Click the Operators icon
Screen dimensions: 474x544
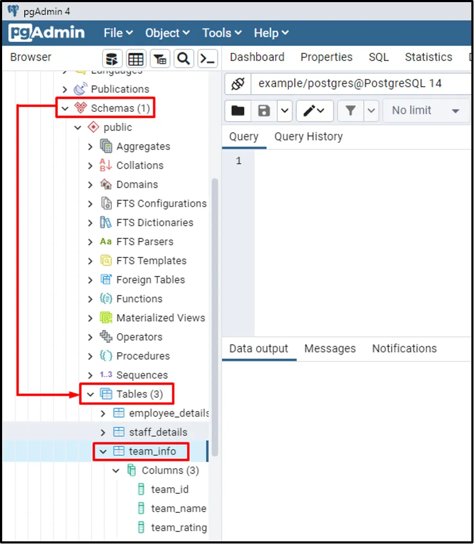tap(106, 337)
